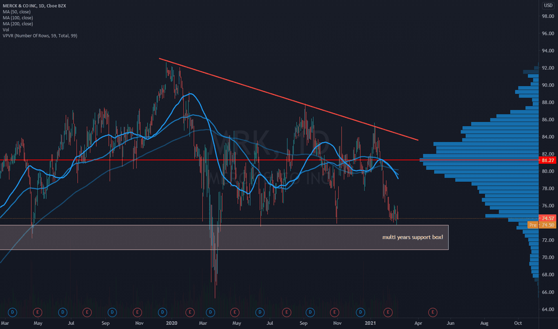
Task: Open the dividend marker from June 2020
Action: click(x=260, y=312)
